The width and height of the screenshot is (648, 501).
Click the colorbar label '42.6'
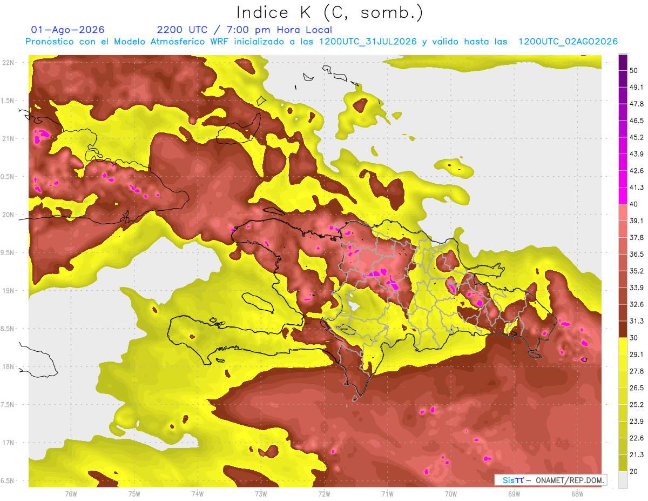[637, 171]
